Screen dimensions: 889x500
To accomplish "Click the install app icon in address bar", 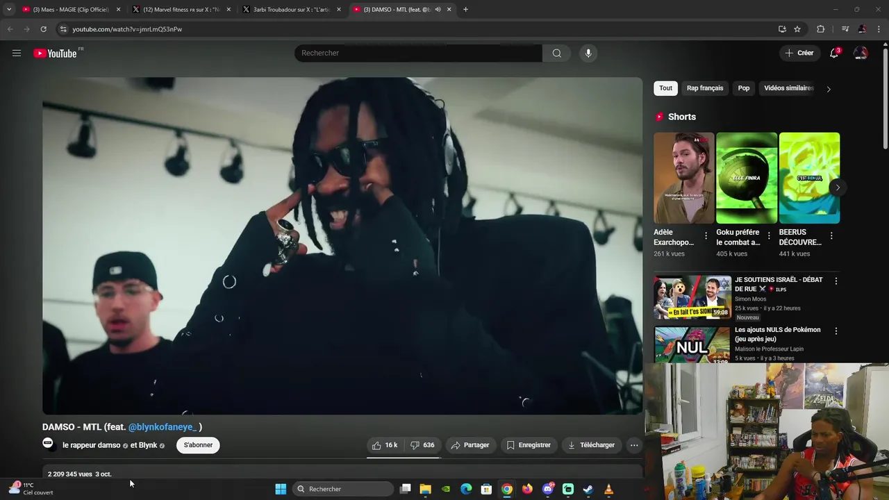I will [x=782, y=29].
